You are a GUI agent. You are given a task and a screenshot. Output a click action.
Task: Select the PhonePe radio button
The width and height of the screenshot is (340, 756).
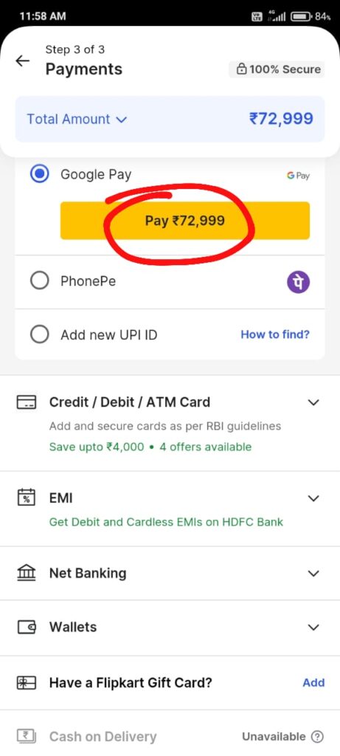pyautogui.click(x=40, y=281)
